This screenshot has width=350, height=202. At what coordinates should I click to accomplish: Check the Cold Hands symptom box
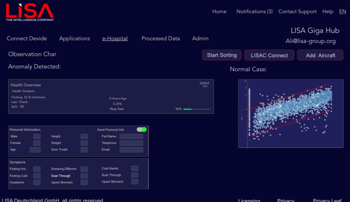point(135,168)
